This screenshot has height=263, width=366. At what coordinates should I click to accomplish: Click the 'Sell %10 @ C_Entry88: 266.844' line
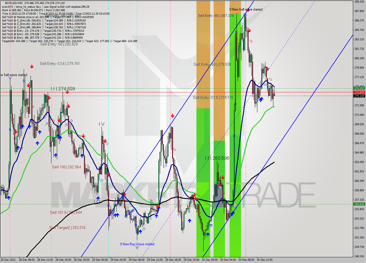click(x=44, y=27)
